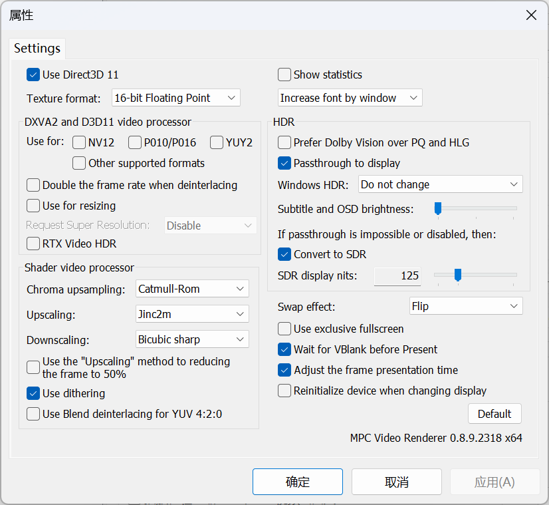Open the Windows HDR dropdown
549x505 pixels.
(x=440, y=184)
